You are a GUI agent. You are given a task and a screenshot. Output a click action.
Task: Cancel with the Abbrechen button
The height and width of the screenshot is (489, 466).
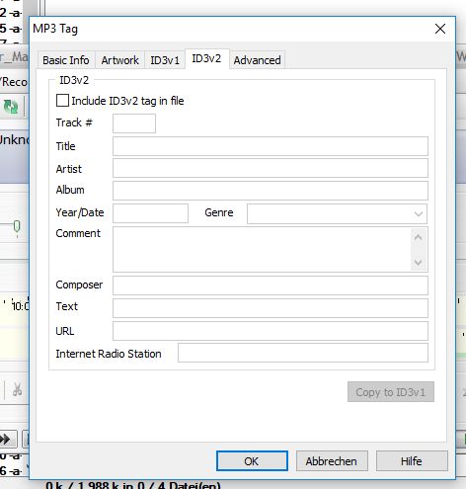pos(332,461)
